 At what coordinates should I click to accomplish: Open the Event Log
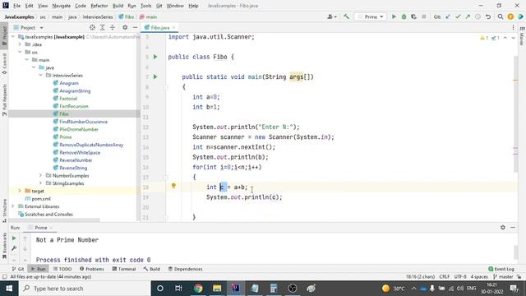[501, 269]
